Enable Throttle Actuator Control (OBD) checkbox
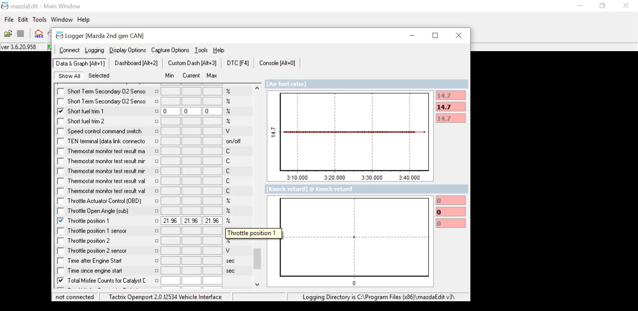638x311 pixels. (60, 201)
